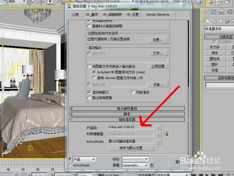Toggle 需要时计算高级照明 checkbox
Screen dimensions: 234x176
tap(89, 26)
